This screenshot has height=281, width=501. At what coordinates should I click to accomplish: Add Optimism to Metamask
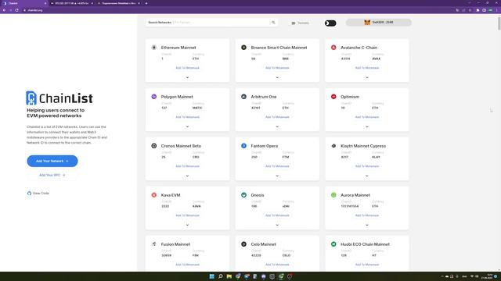point(367,117)
